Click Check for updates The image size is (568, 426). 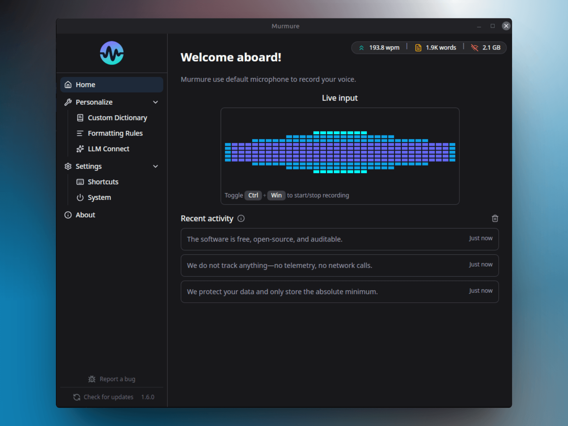click(108, 397)
